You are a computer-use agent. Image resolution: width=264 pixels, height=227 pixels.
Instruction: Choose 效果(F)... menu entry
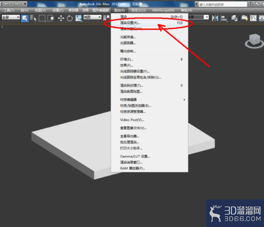click(149, 65)
